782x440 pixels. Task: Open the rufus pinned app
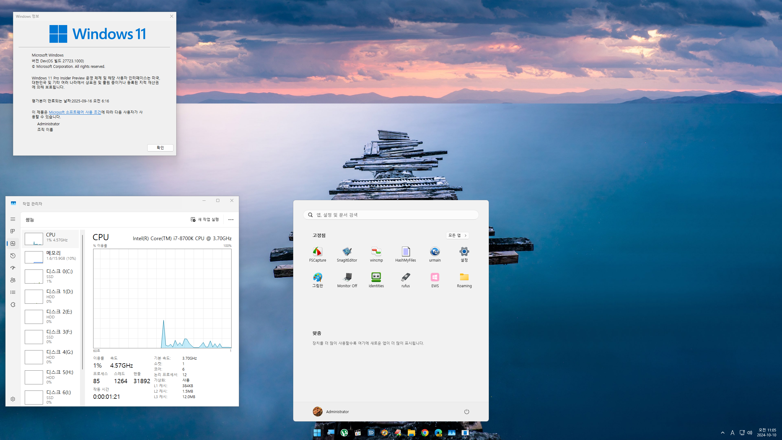[405, 280]
